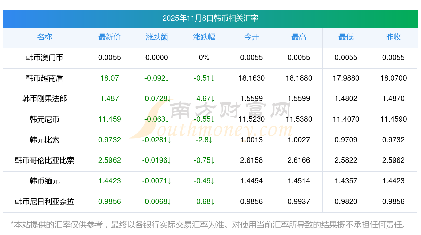This screenshot has height=235, width=421.
Task: Click the 最低 column header
Action: click(x=346, y=37)
